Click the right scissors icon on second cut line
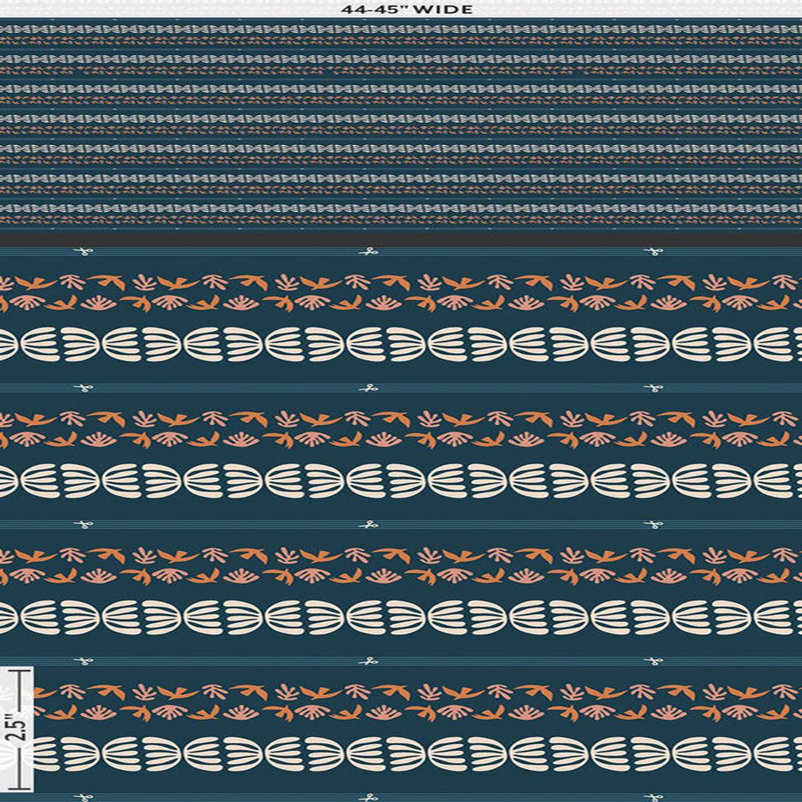The width and height of the screenshot is (802, 802). click(652, 388)
